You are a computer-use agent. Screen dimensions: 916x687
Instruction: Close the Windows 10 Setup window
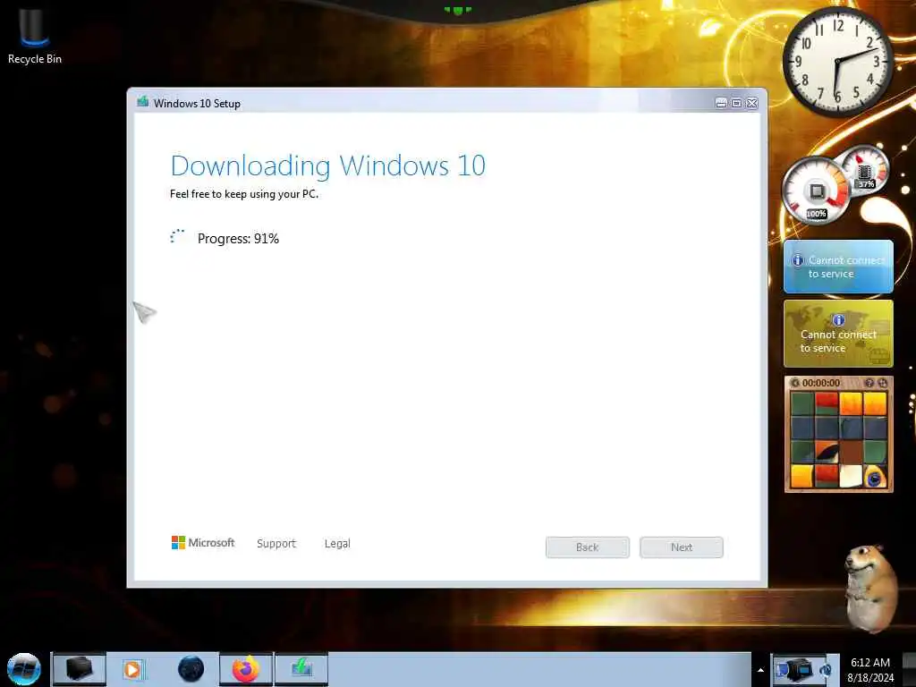(x=752, y=104)
